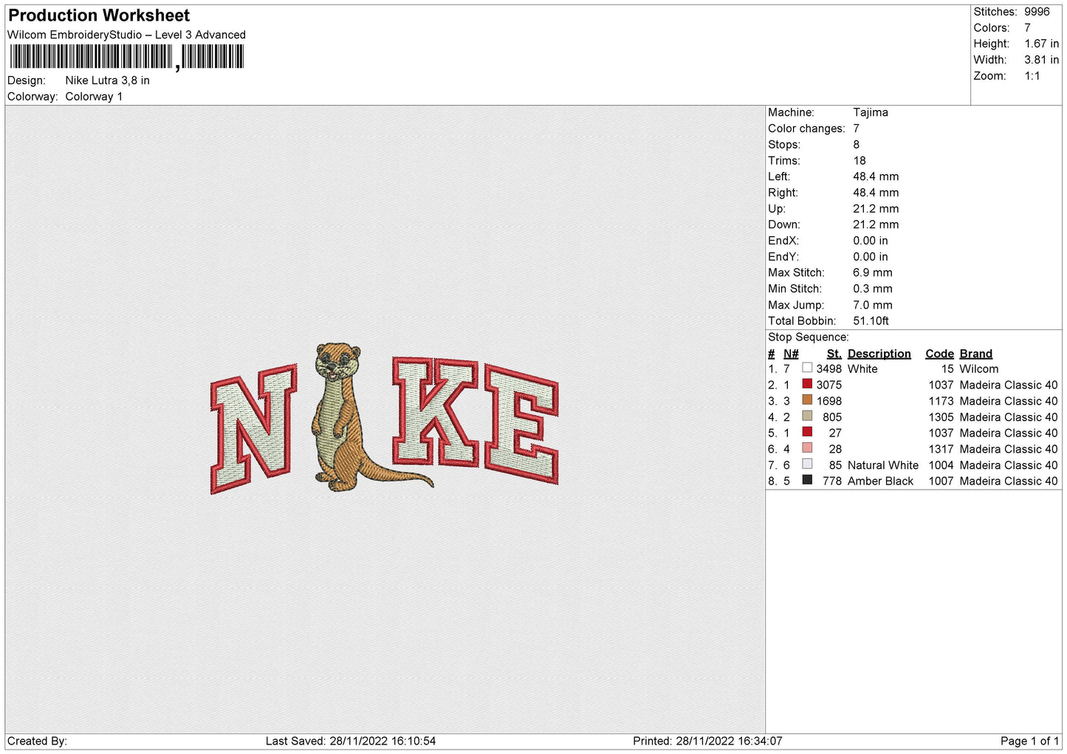The height and width of the screenshot is (754, 1067).
Task: Click the Amber Black color swatch
Action: point(807,480)
